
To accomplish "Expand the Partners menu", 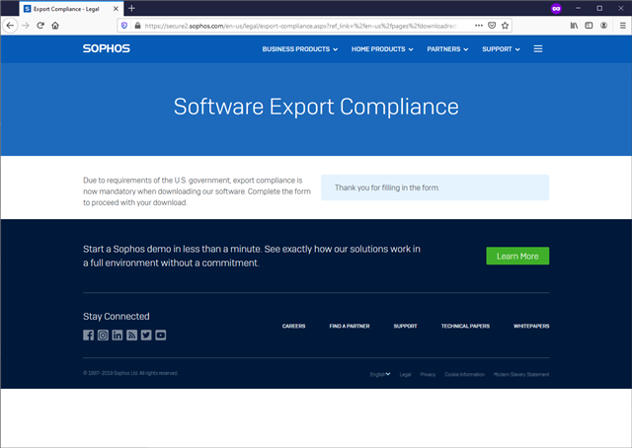I will click(x=447, y=49).
